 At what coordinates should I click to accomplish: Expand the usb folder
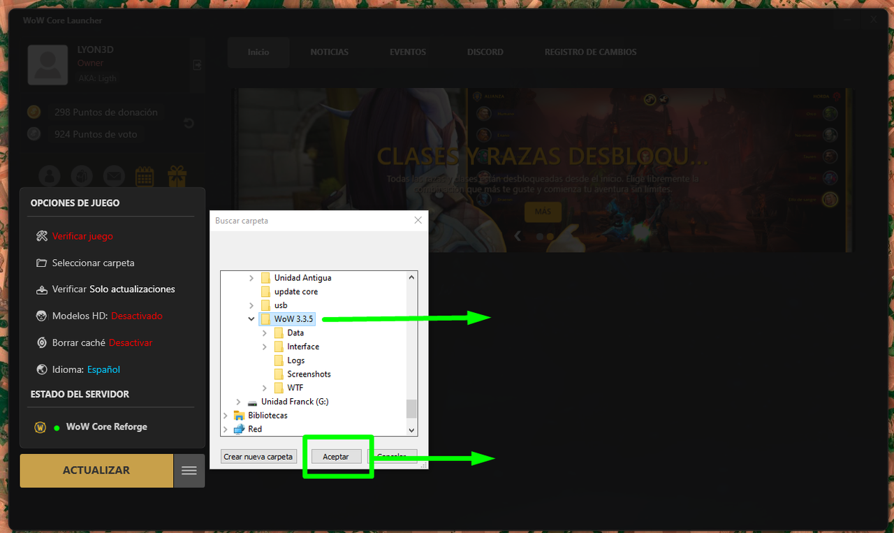251,305
